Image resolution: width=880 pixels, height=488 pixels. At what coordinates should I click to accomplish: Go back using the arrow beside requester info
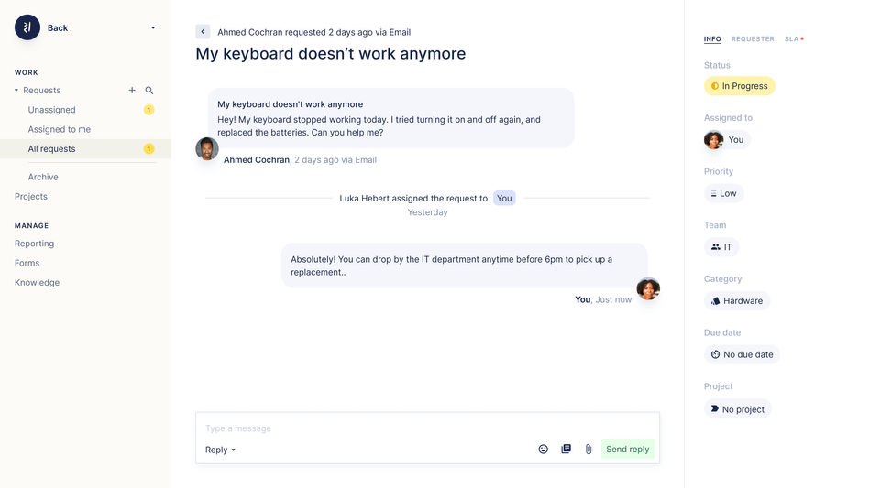pyautogui.click(x=203, y=32)
